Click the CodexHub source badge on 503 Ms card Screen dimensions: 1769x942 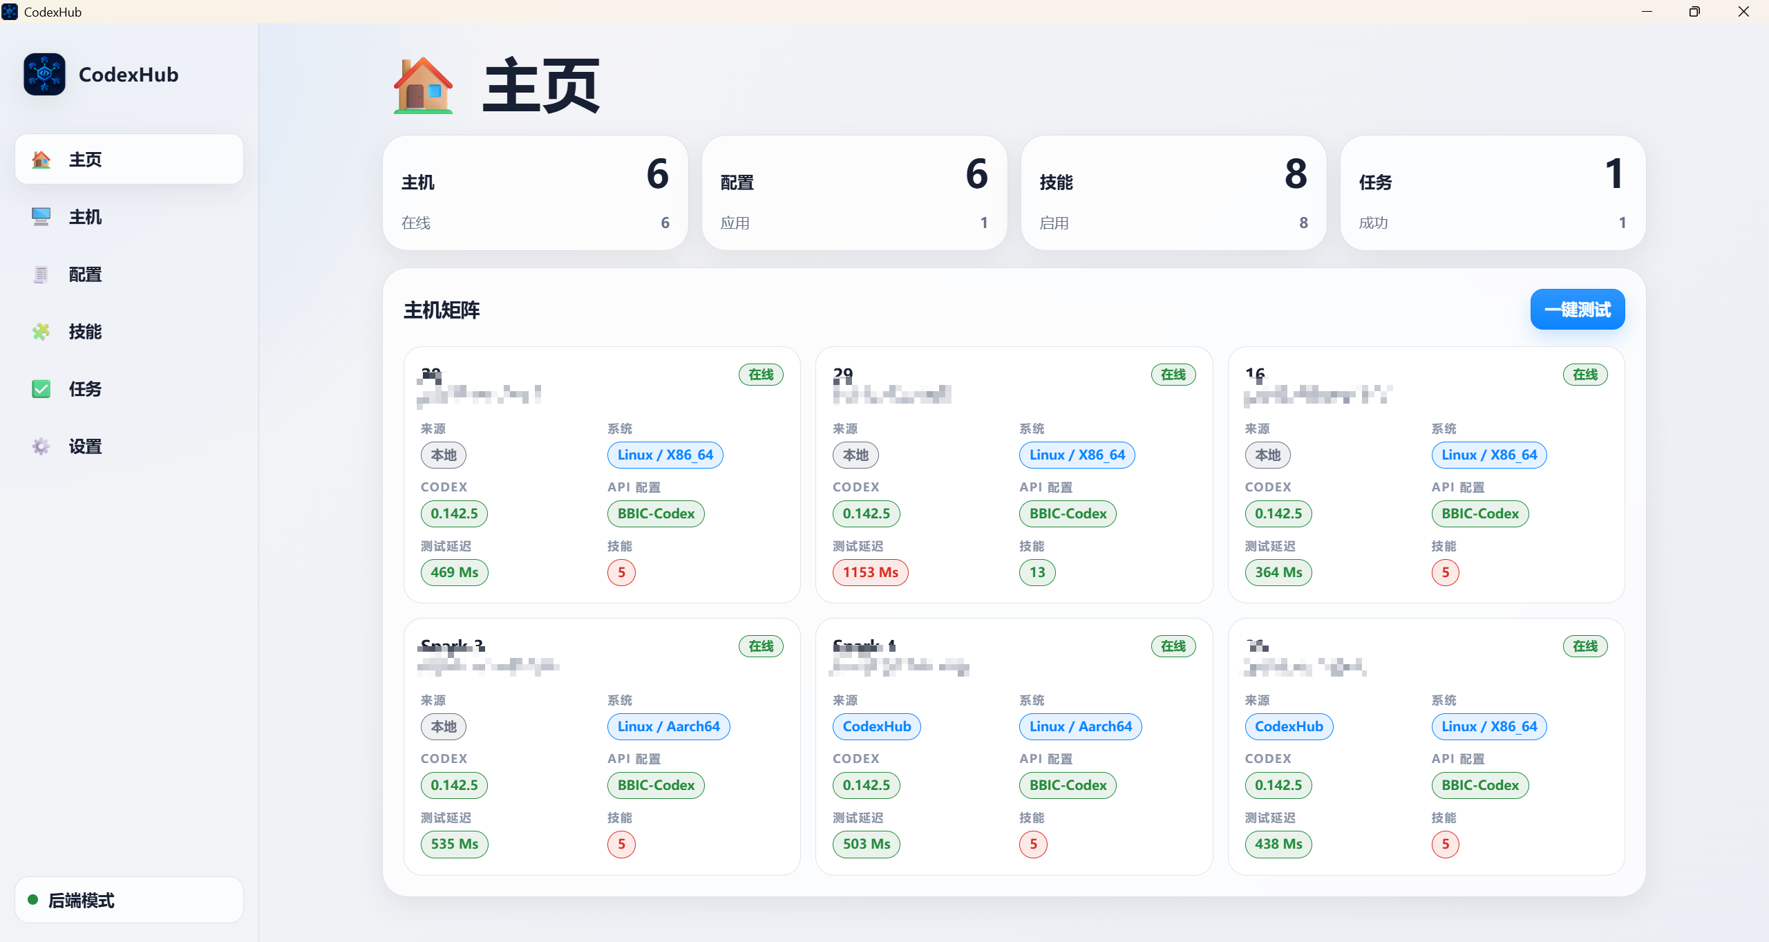(x=877, y=726)
